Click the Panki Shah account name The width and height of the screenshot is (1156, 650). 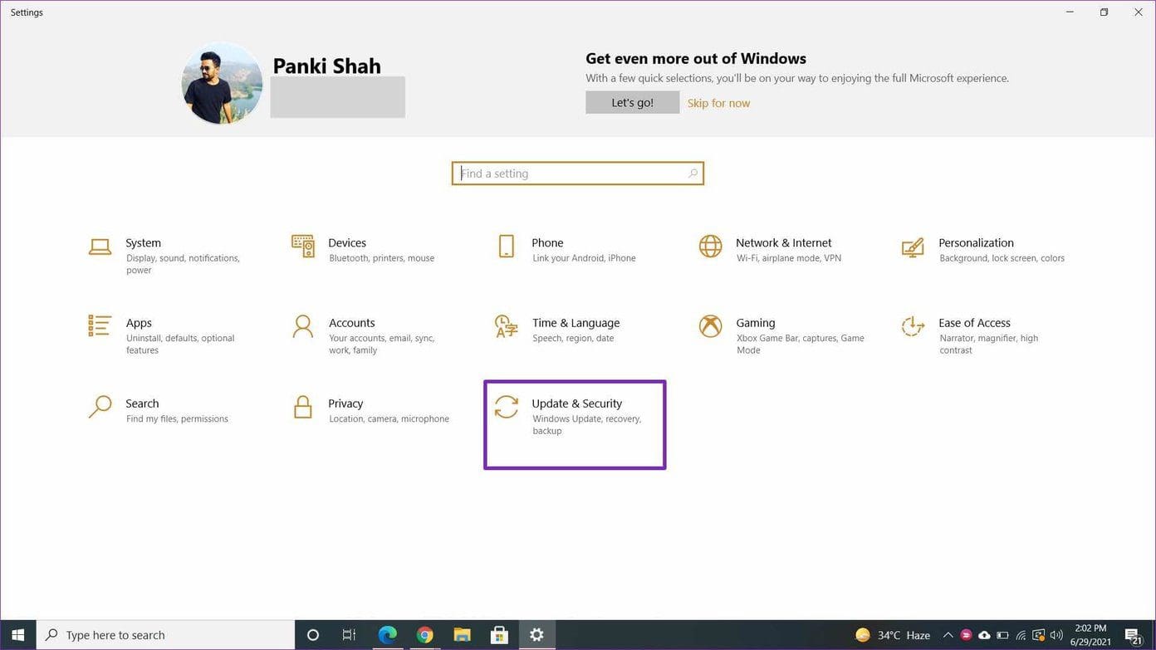(326, 66)
